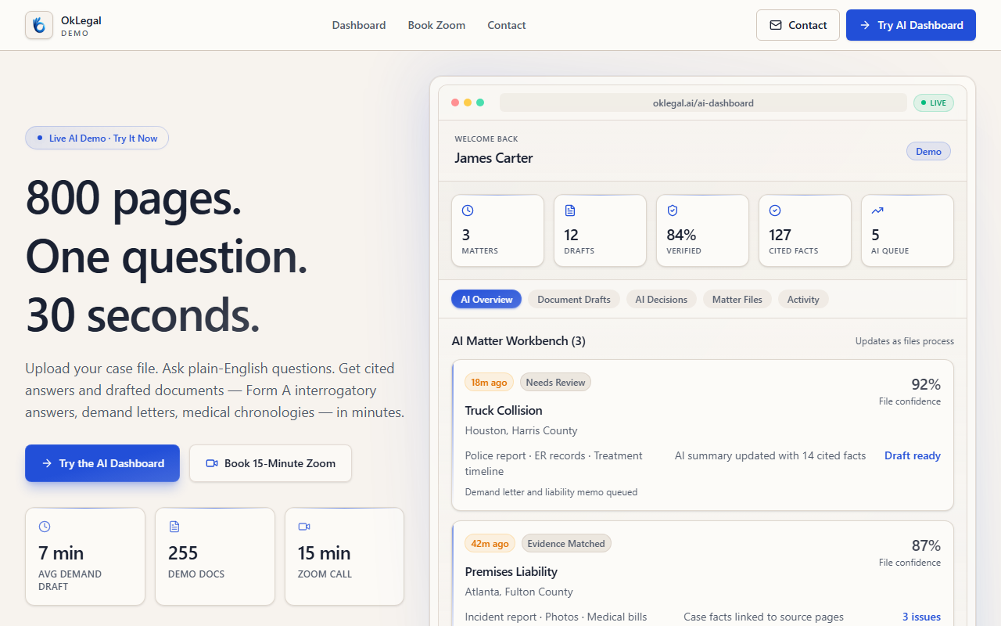The width and height of the screenshot is (1001, 626).
Task: Click the oklegal.ai/ai-dashboard address bar
Action: pyautogui.click(x=703, y=103)
